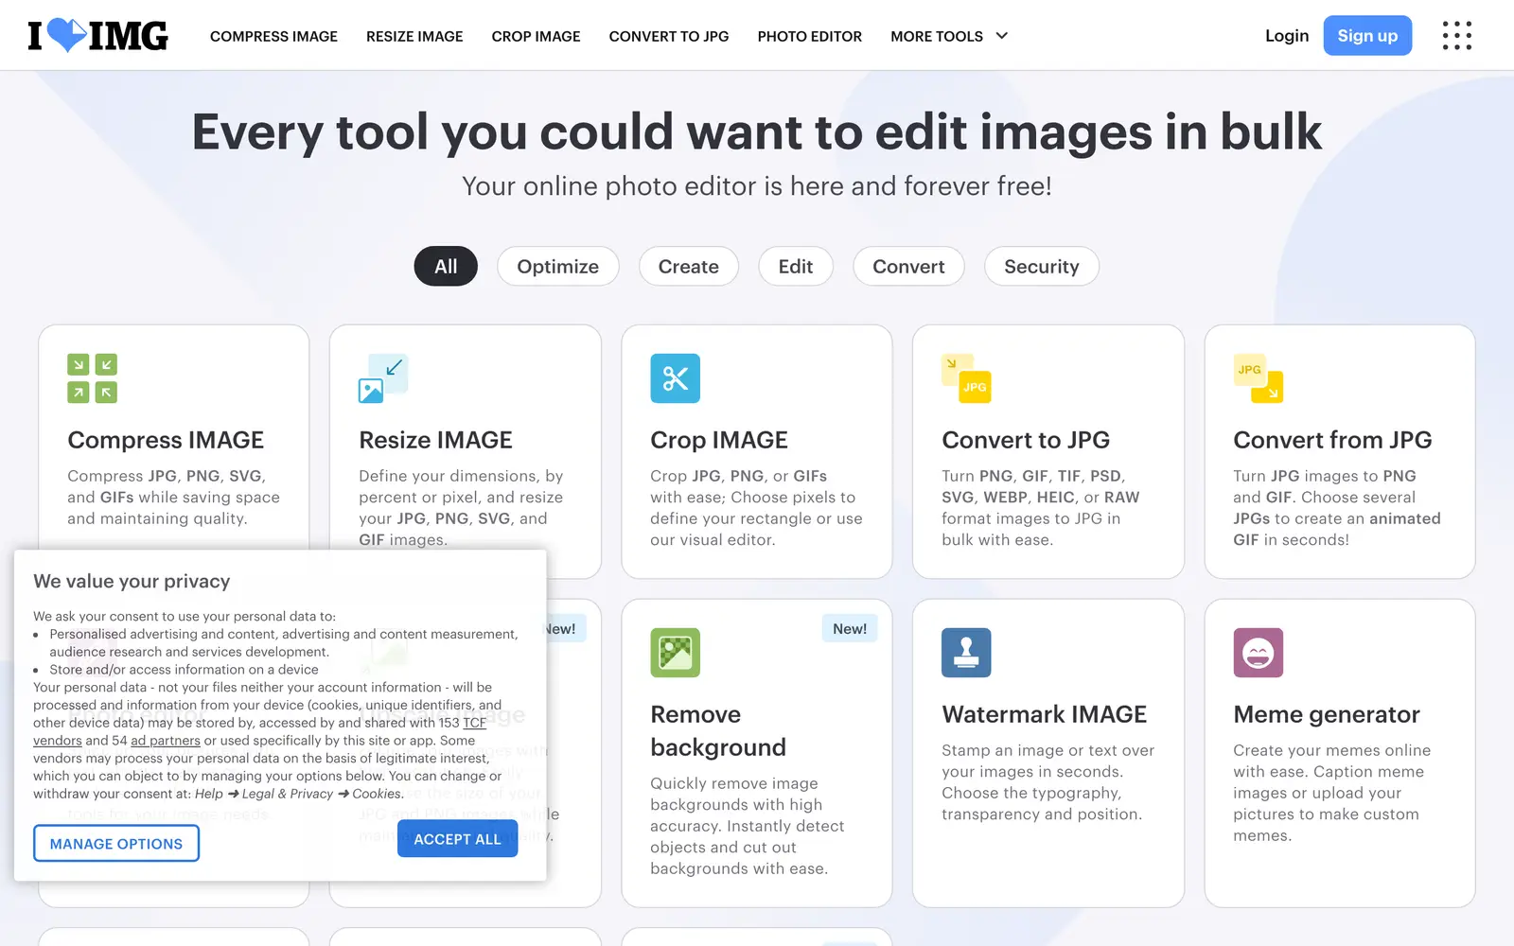Open the Crop IMAGE card title
1514x946 pixels.
(719, 440)
